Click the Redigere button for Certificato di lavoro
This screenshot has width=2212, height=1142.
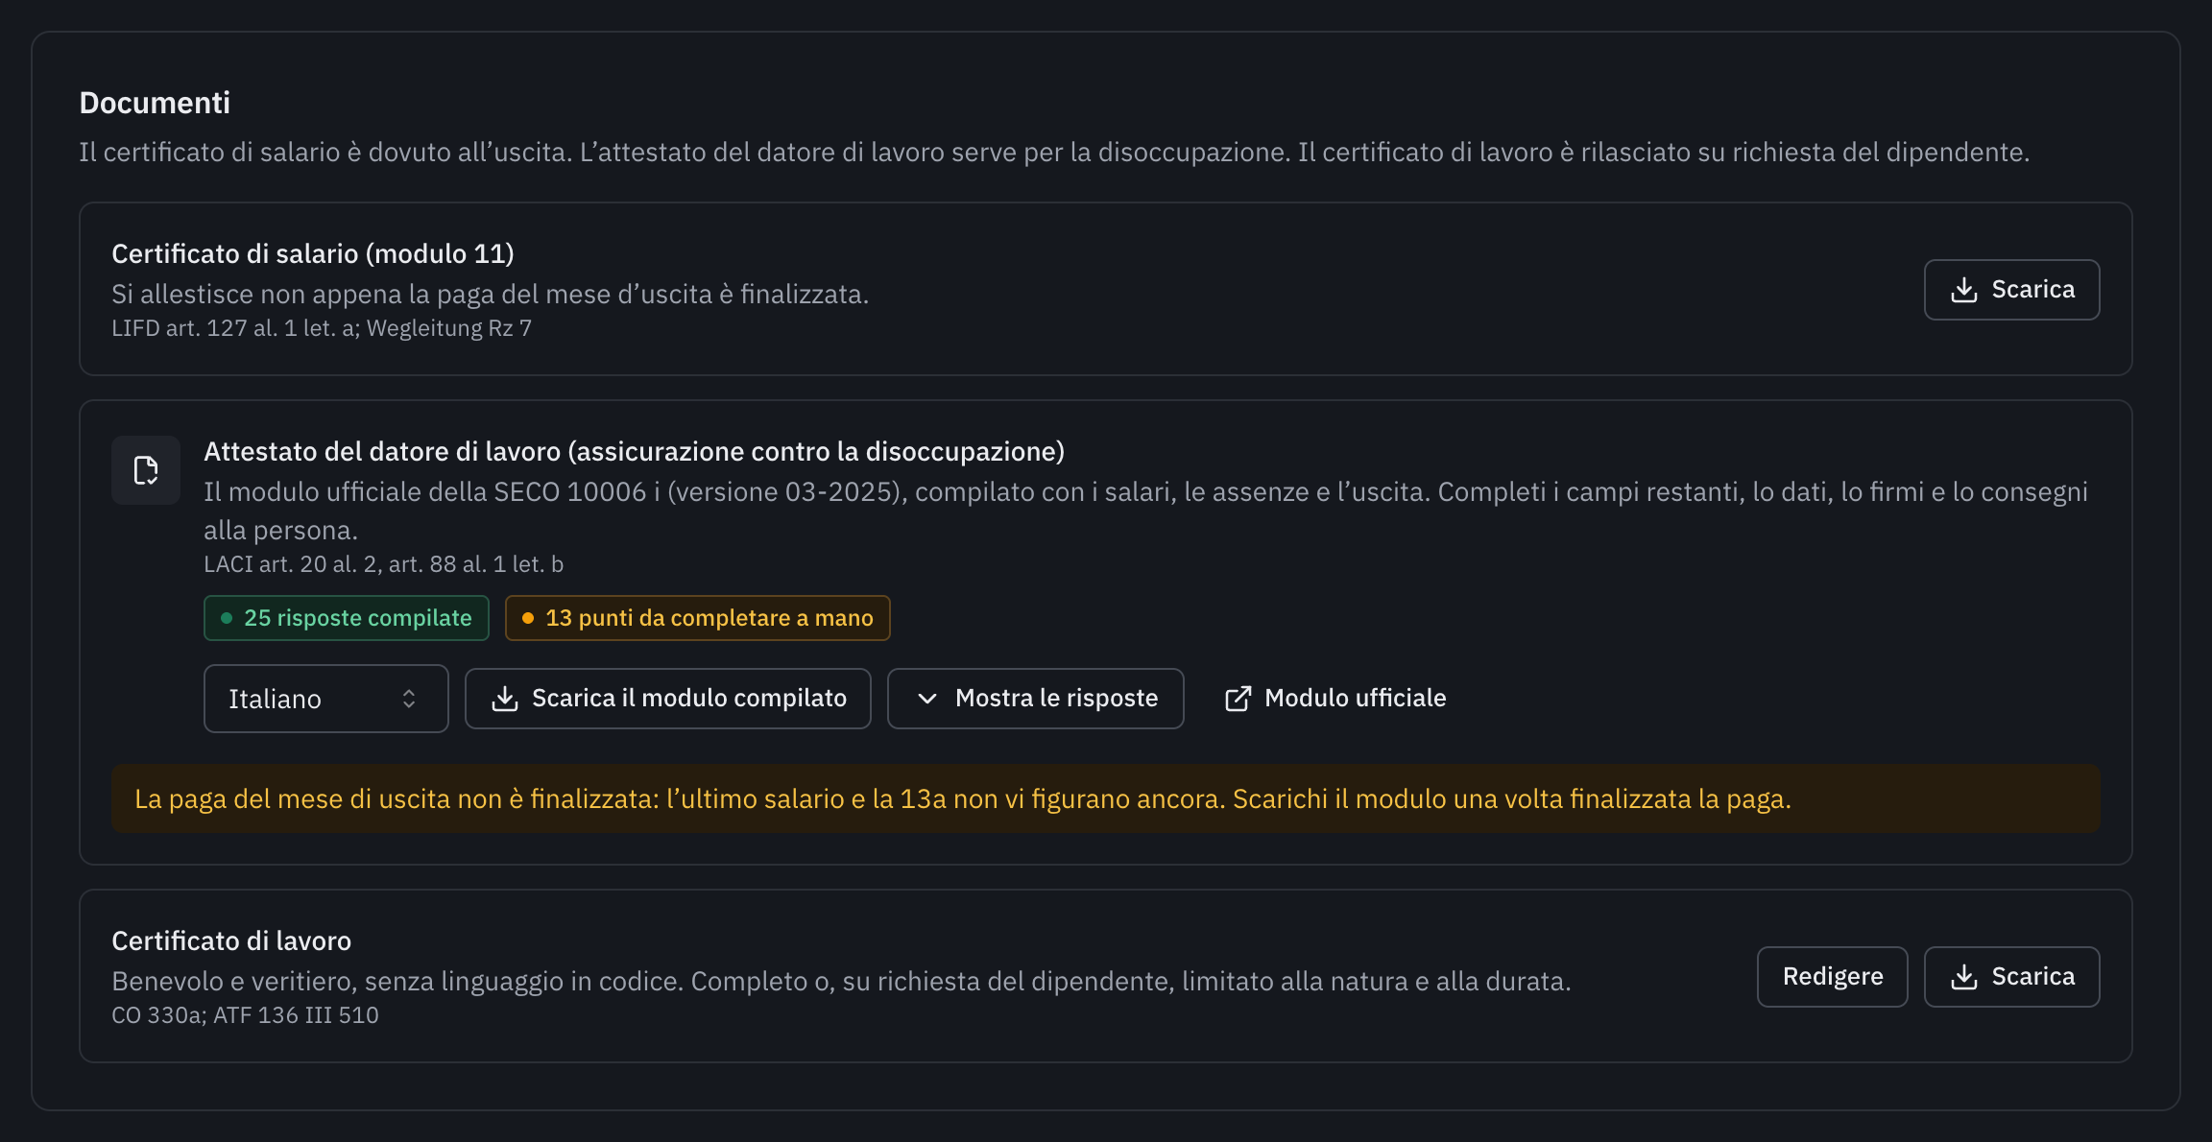(1832, 977)
